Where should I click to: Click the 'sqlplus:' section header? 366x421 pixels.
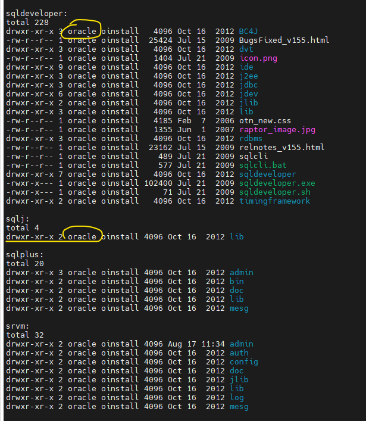(x=24, y=254)
